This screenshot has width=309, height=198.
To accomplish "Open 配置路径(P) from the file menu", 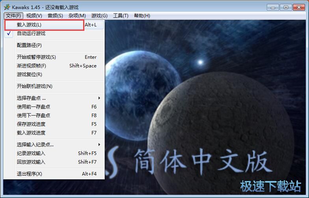I will pyautogui.click(x=29, y=45).
